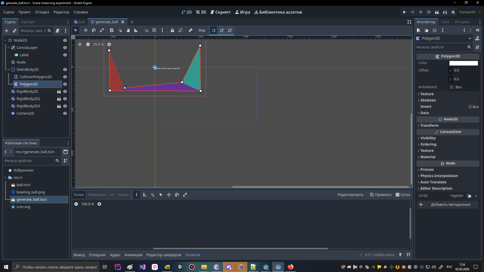Image resolution: width=484 pixels, height=272 pixels.
Task: Click the Редактировать button in polygon editor
Action: pos(350,195)
